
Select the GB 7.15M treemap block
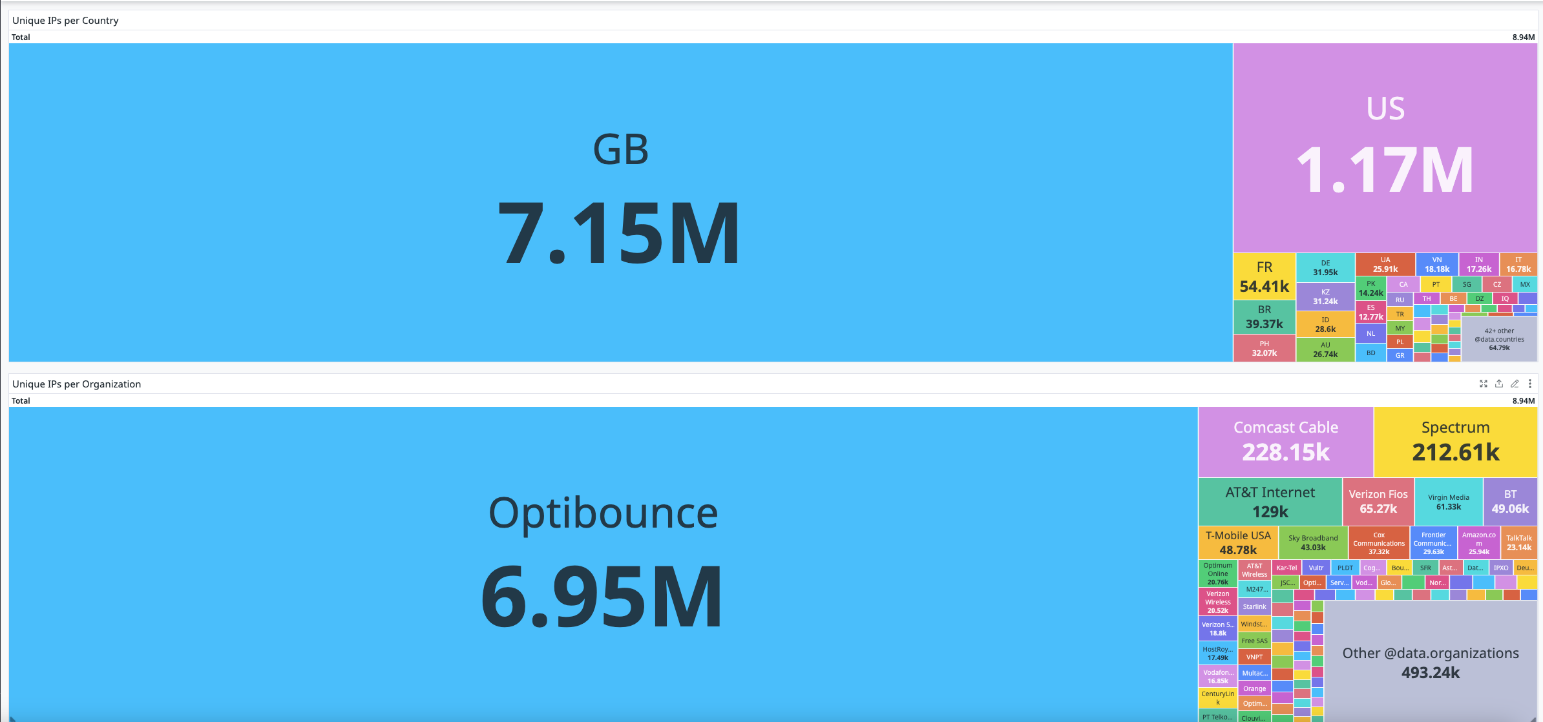[x=620, y=202]
